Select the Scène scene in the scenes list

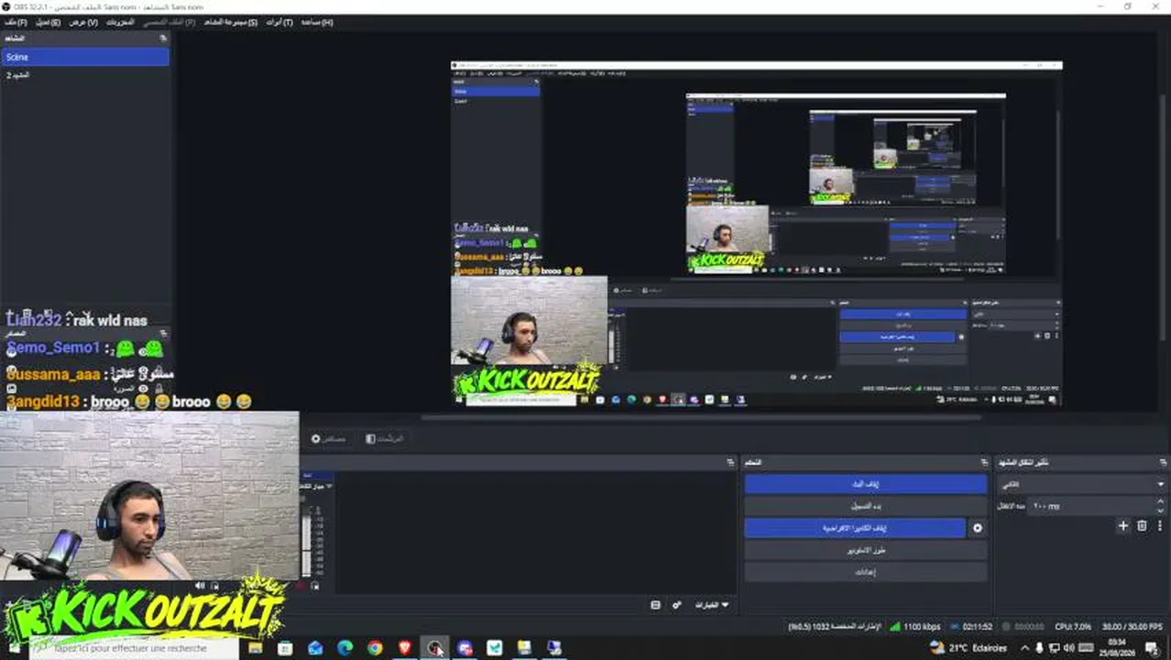click(84, 57)
